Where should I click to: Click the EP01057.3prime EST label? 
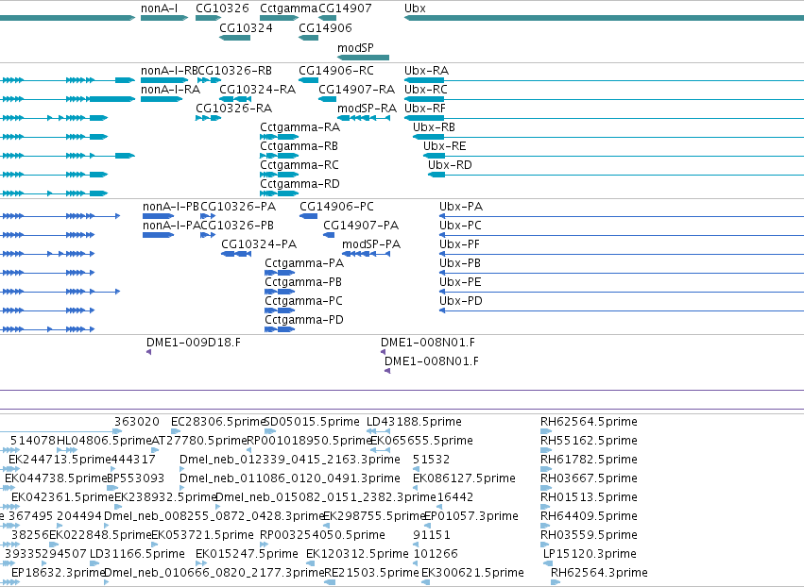click(471, 516)
